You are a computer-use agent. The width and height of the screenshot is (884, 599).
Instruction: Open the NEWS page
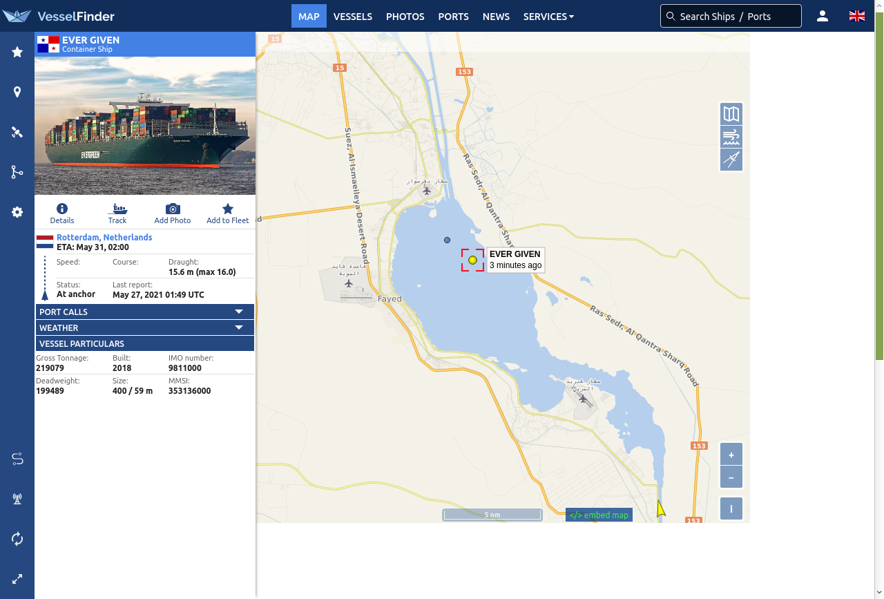click(496, 17)
